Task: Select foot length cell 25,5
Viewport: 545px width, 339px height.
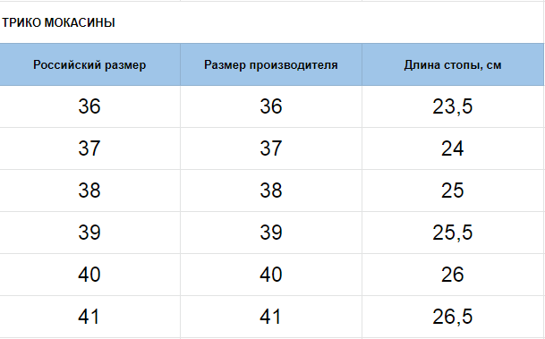Action: coord(453,233)
